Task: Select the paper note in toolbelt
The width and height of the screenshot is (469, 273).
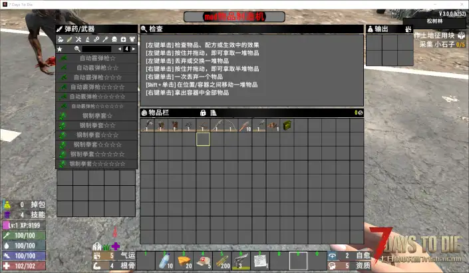Action: [260, 261]
